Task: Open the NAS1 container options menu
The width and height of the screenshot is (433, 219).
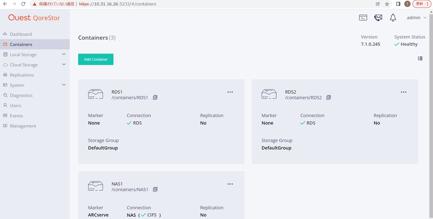Action: pyautogui.click(x=230, y=184)
